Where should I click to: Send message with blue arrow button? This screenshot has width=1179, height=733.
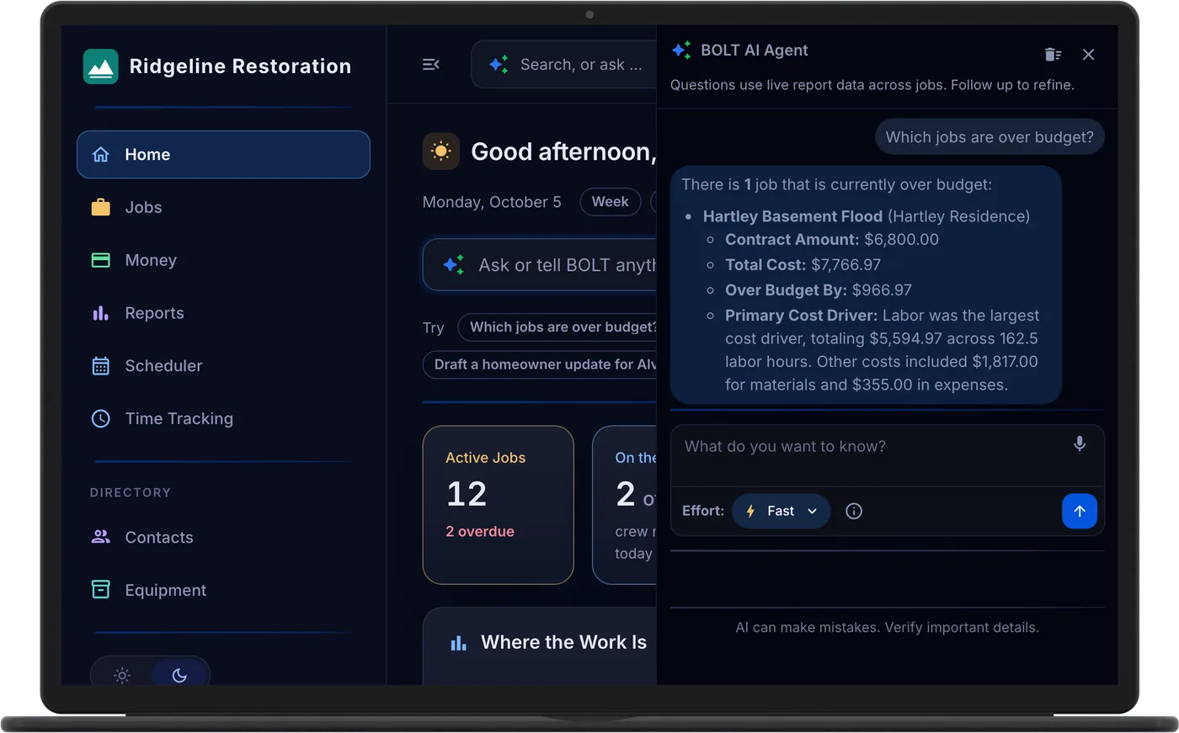(1080, 511)
